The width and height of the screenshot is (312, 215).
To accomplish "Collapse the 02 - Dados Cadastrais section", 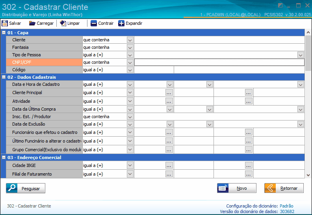I will click(x=4, y=77).
